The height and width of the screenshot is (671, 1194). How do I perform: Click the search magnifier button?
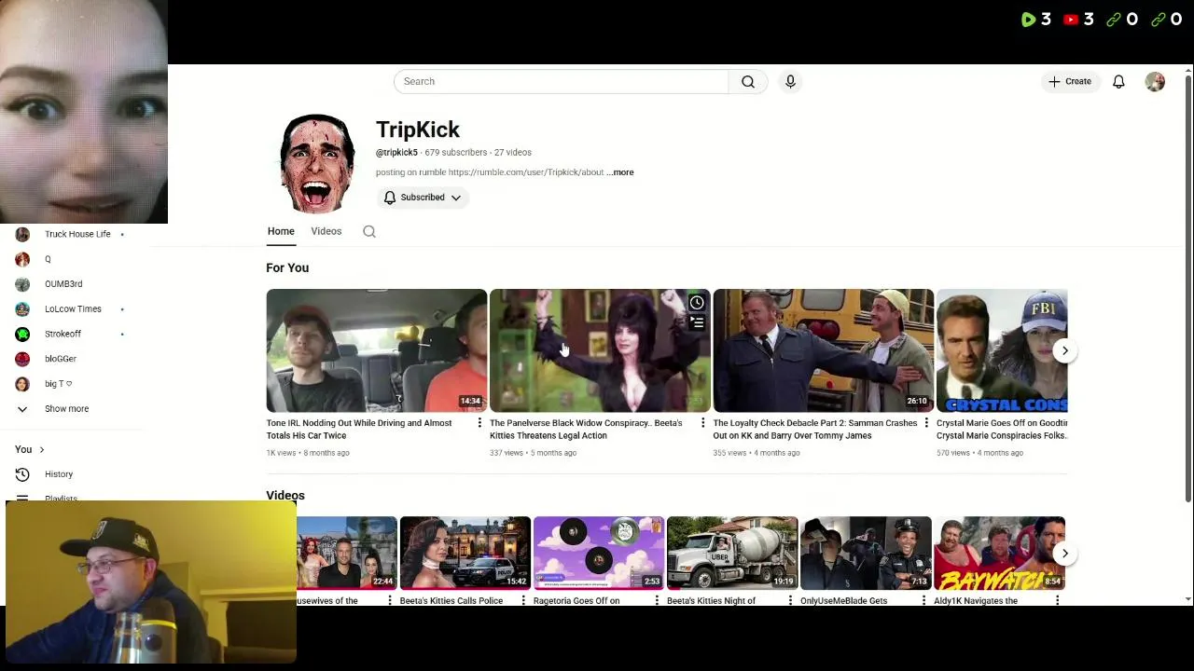tap(747, 81)
